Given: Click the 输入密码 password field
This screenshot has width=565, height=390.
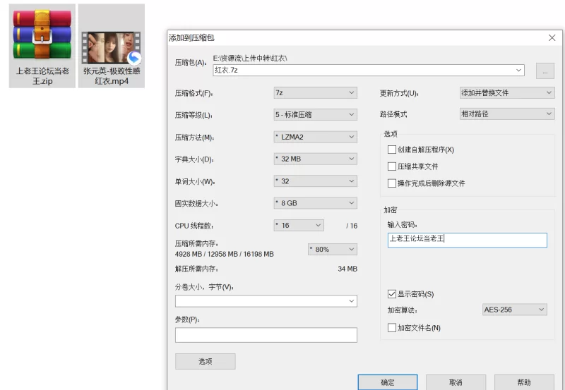Looking at the screenshot, I should click(468, 240).
